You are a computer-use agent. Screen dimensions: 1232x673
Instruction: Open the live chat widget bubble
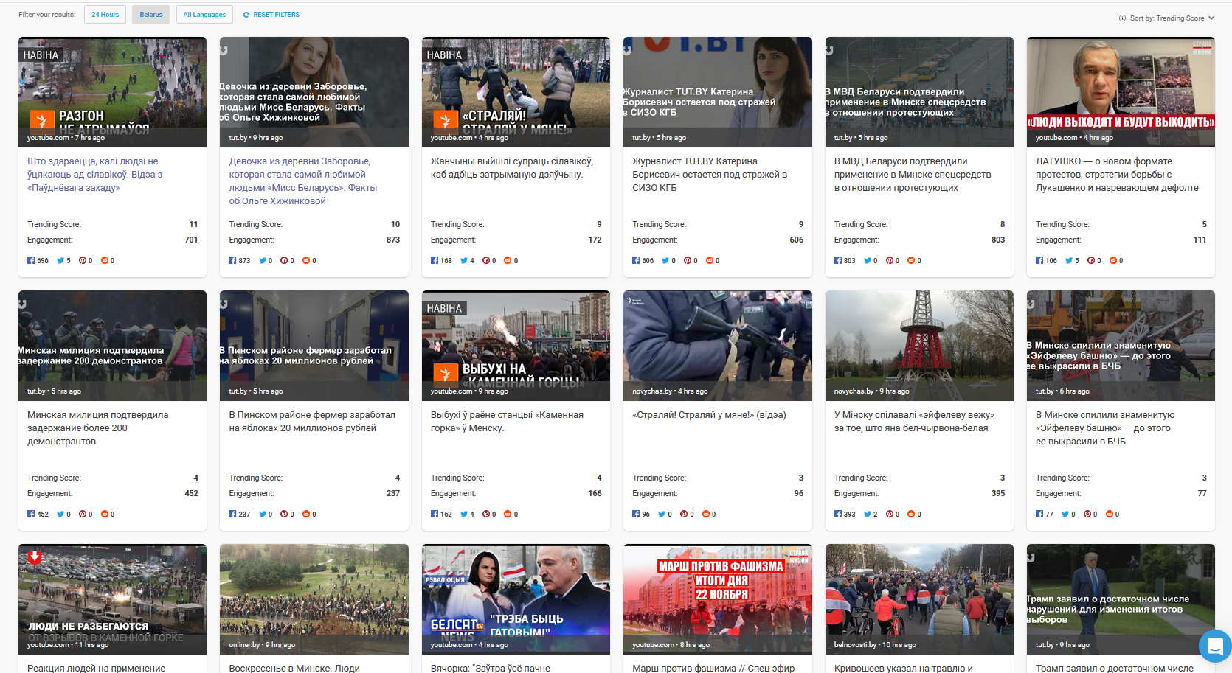coord(1214,646)
